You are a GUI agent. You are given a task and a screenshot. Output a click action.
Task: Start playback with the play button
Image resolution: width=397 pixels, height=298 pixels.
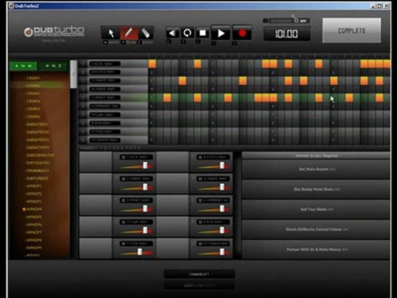click(221, 33)
